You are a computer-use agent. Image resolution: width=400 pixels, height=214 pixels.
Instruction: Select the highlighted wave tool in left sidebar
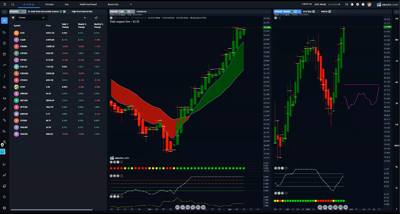pos(3,152)
